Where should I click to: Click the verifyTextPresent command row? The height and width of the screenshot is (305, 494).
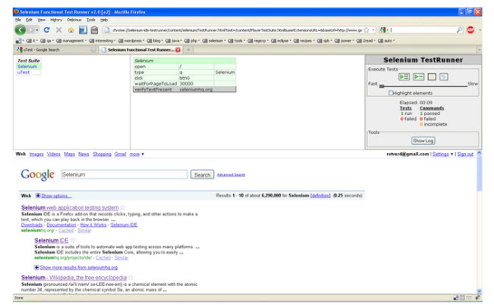[x=184, y=90]
